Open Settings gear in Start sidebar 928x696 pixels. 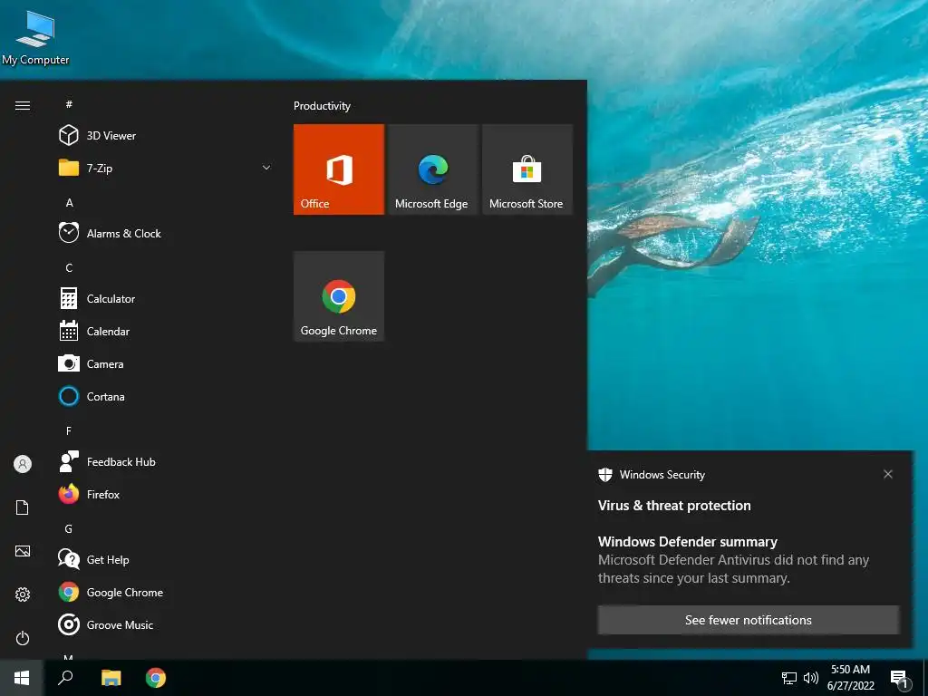coord(23,594)
